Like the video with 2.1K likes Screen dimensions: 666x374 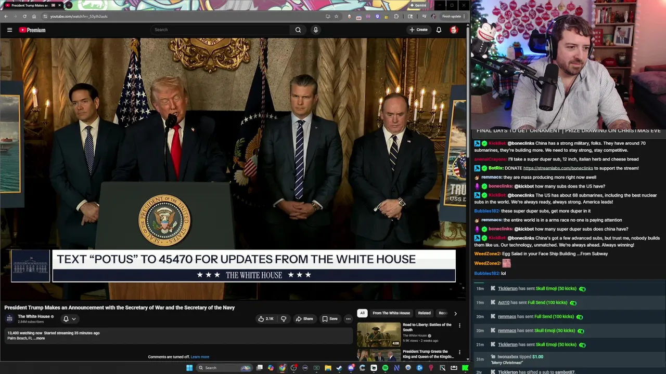tap(266, 319)
